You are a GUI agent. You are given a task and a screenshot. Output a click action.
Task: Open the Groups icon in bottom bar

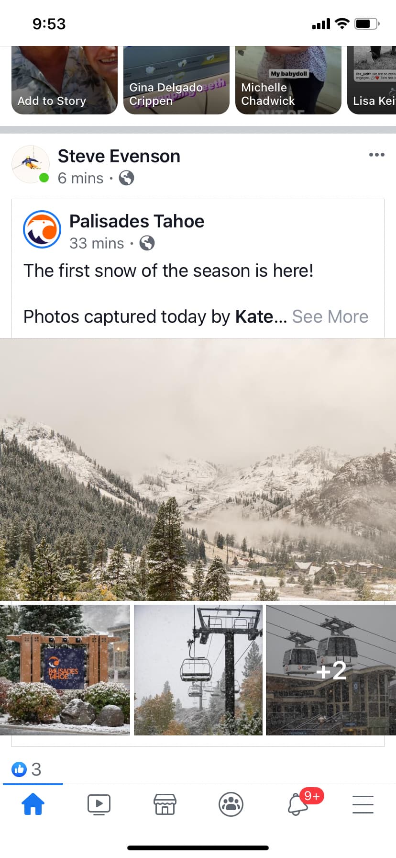[231, 804]
